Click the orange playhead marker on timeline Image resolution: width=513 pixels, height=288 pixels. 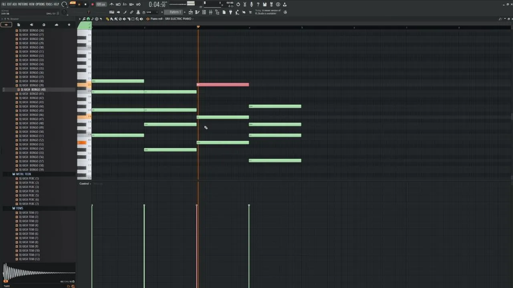(x=198, y=27)
